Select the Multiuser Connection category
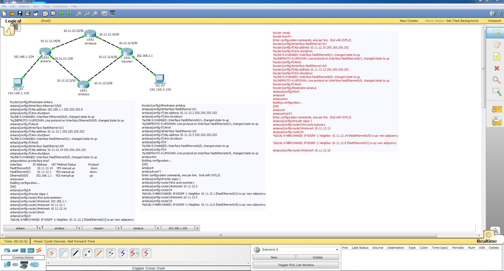Screen dimensions: 504x271 pos(34,265)
